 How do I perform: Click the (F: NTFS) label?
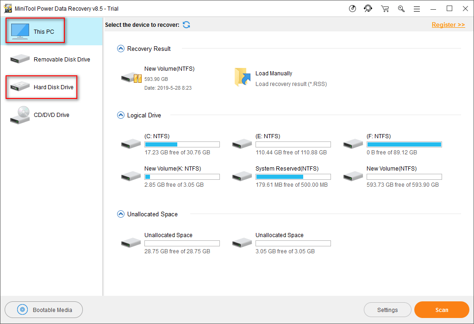click(x=379, y=136)
